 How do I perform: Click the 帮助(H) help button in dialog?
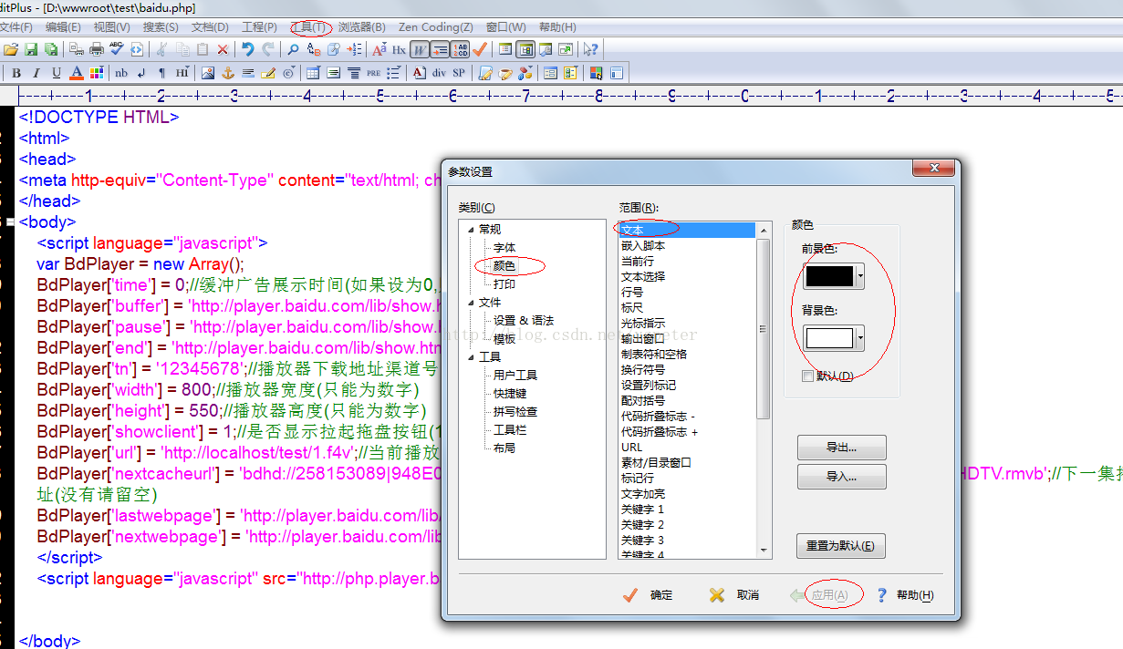(905, 595)
